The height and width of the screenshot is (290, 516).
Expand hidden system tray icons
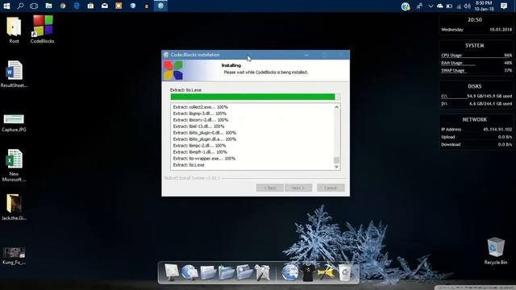point(431,6)
